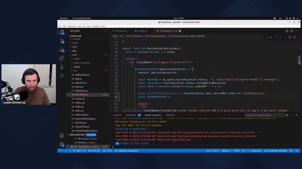The height and width of the screenshot is (169, 302).
Task: Click the Split Editor icon
Action: 292,31
